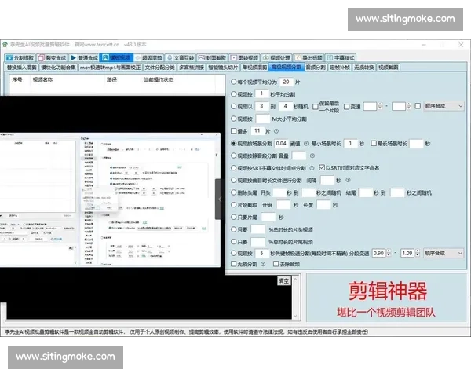The width and height of the screenshot is (471, 377).
Task: Switch to 智能镜头切片 sub-tab
Action: tap(223, 68)
